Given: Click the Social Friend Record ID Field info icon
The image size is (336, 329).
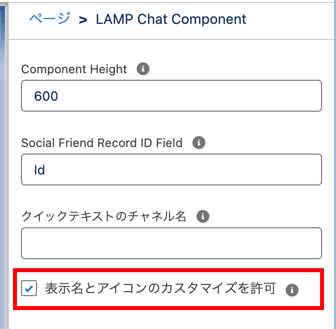Looking at the screenshot, I should click(198, 143).
